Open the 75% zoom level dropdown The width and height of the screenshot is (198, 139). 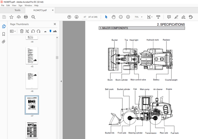coord(138,17)
